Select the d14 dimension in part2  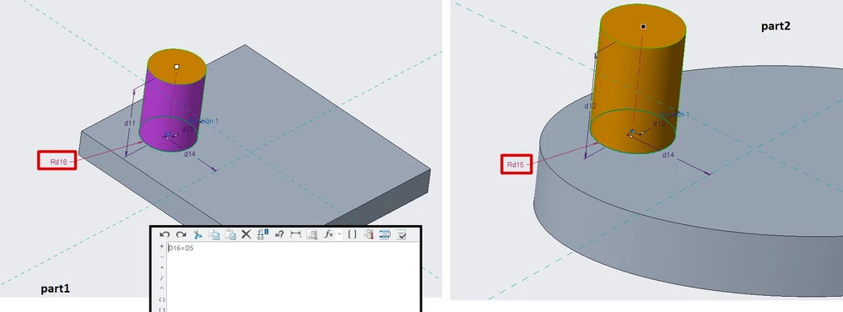(667, 154)
